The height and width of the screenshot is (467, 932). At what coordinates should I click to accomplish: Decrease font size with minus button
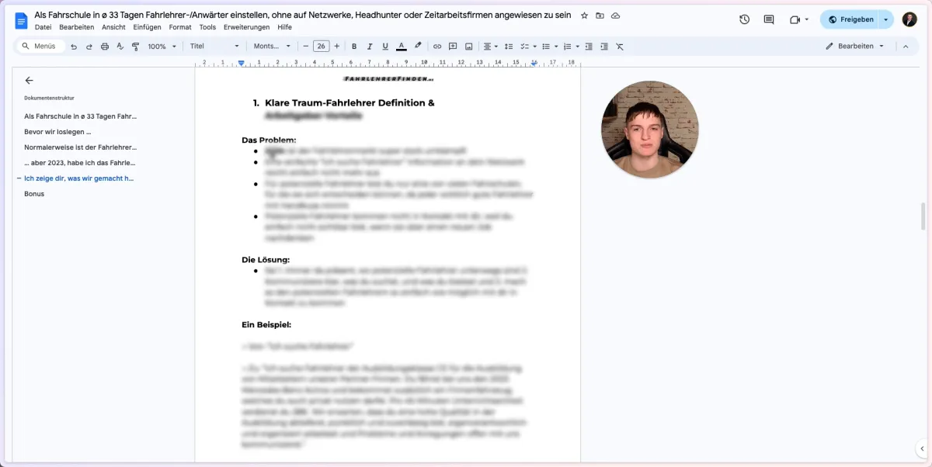click(306, 47)
